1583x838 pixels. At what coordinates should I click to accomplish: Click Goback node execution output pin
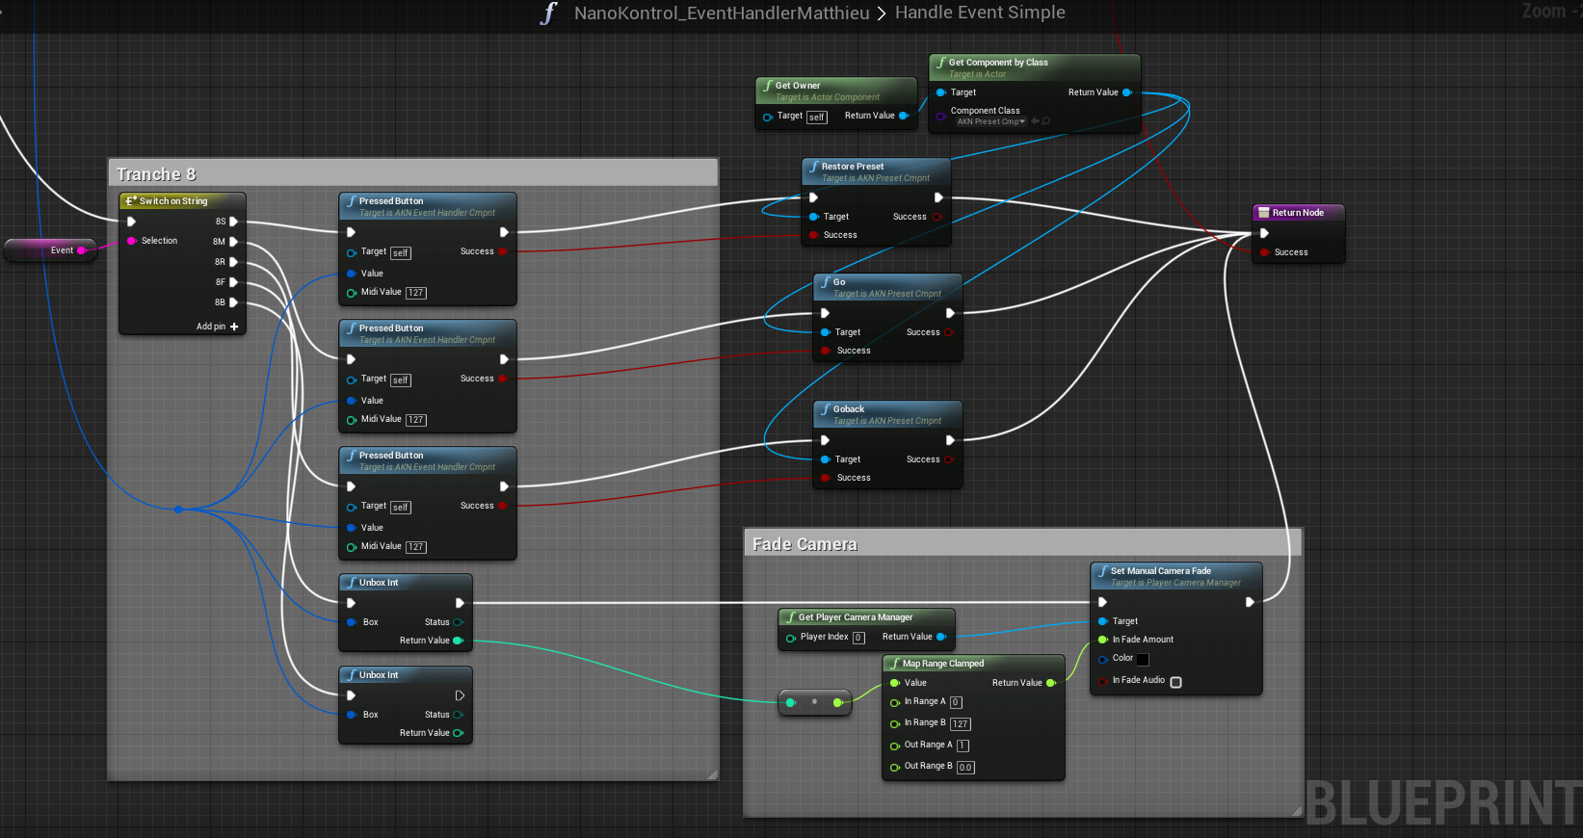click(x=950, y=440)
